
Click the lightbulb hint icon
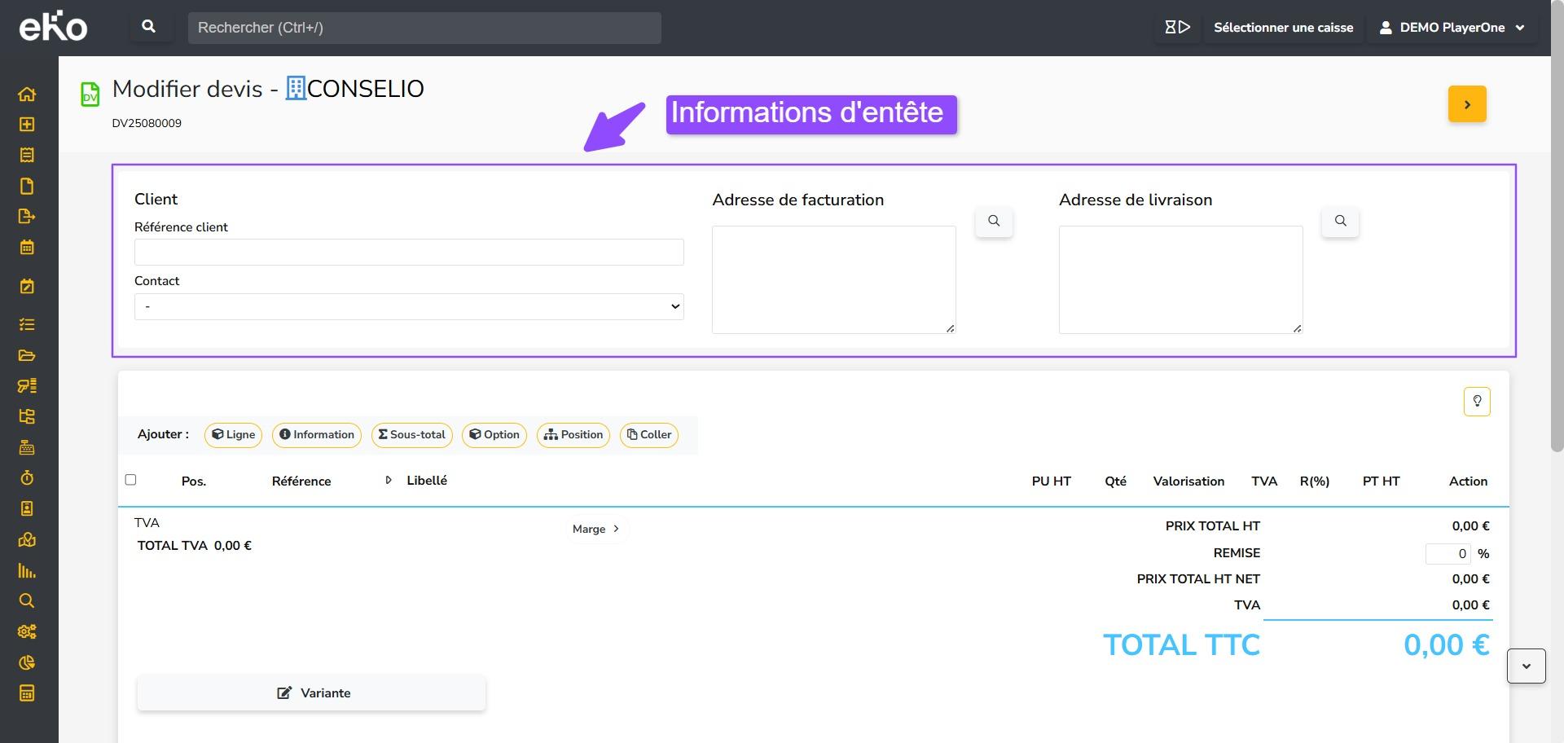tap(1477, 401)
